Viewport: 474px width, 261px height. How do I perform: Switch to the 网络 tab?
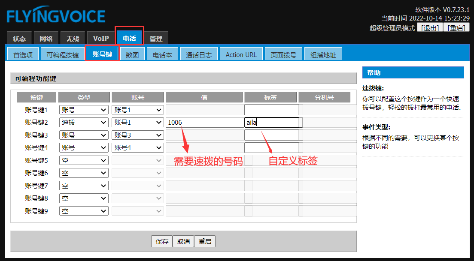tap(46, 39)
